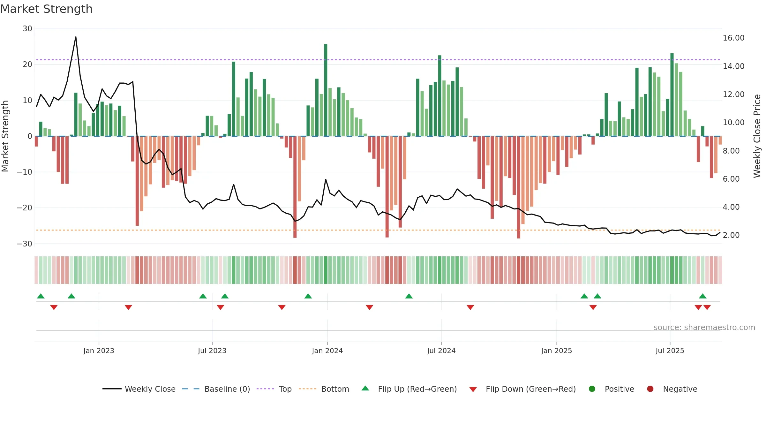Click the "30" left axis tick label

click(27, 29)
